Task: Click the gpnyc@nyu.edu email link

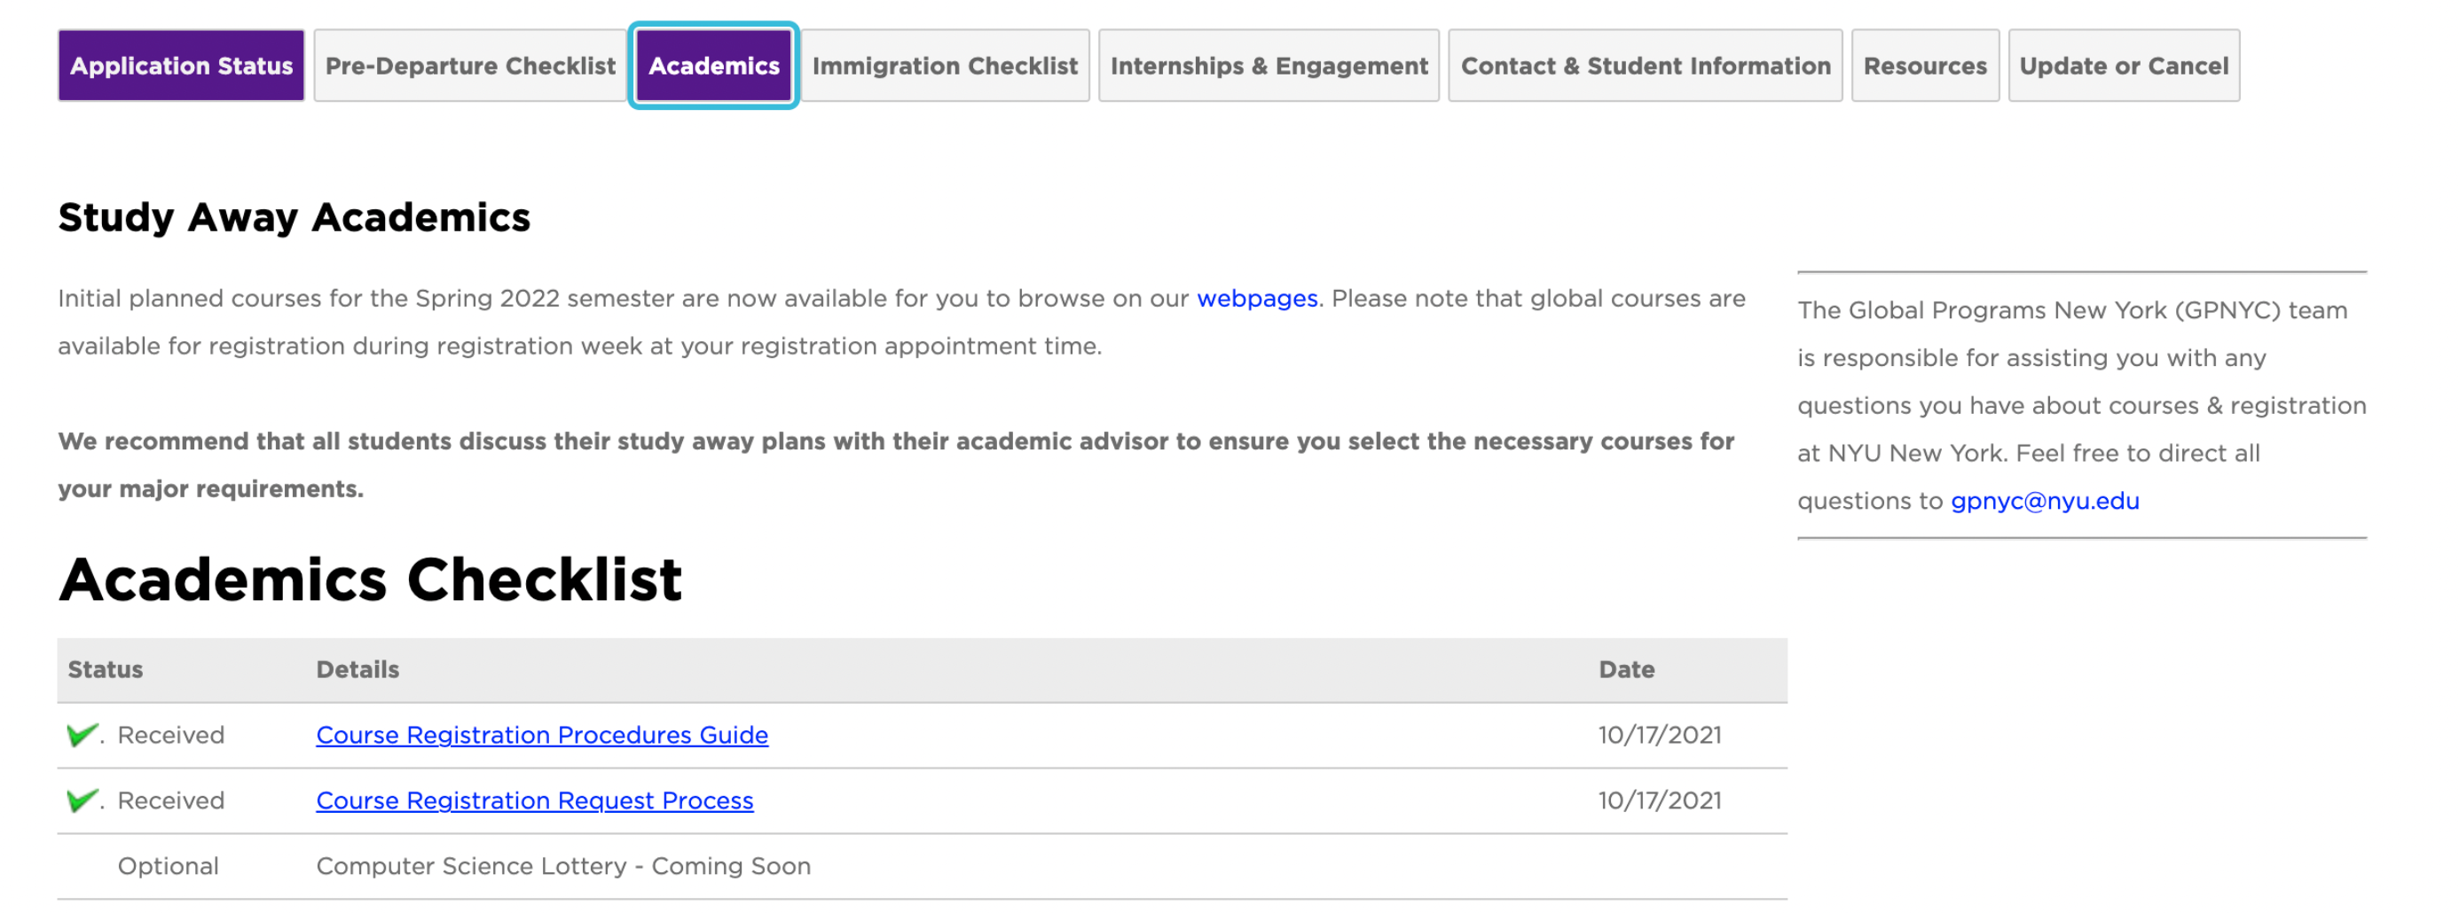Action: (2044, 501)
